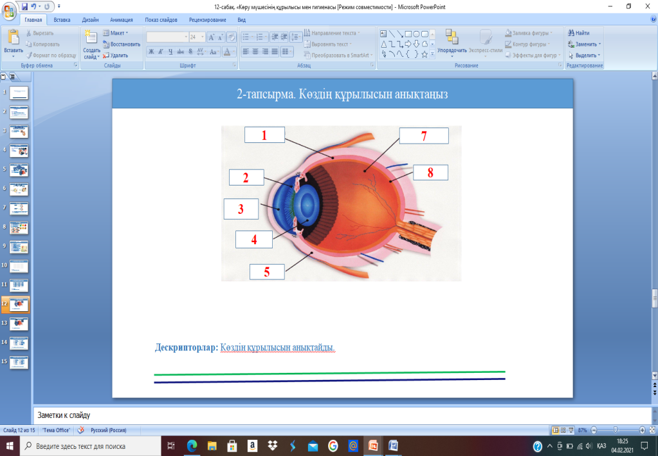658x456 pixels.
Task: Open PowerPoint help question mark icon
Action: pyautogui.click(x=653, y=20)
